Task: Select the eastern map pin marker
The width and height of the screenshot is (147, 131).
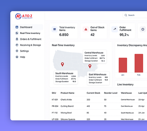Action: 90,66
